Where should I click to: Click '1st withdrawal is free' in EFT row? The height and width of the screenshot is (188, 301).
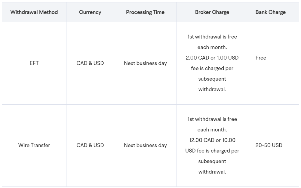(x=212, y=37)
